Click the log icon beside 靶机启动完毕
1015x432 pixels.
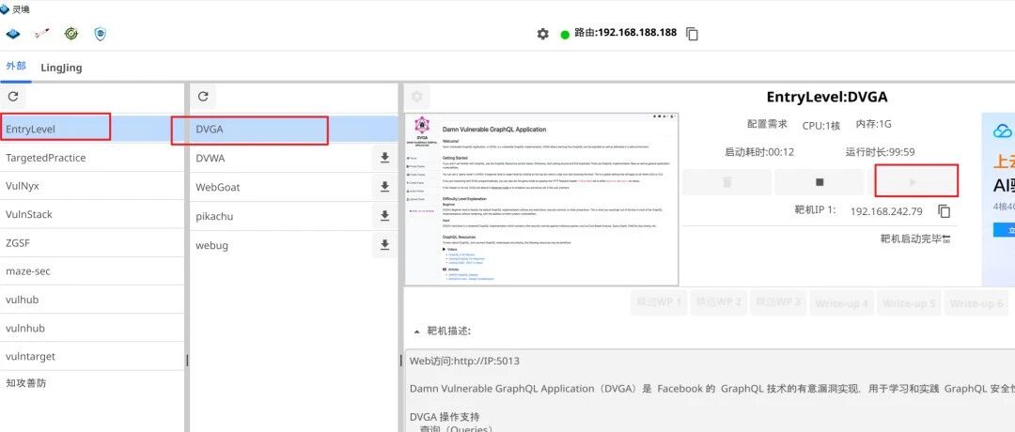[947, 239]
